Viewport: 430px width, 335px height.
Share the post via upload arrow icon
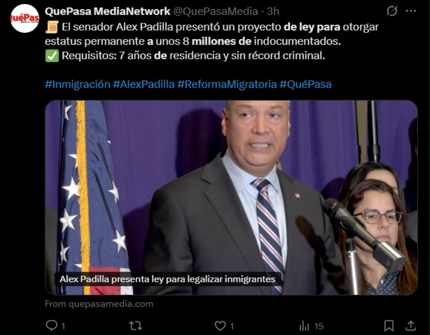coord(411,325)
